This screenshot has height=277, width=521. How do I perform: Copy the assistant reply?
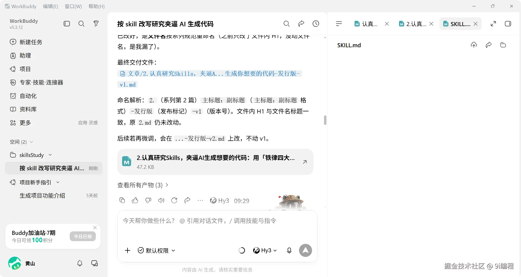[122, 201]
